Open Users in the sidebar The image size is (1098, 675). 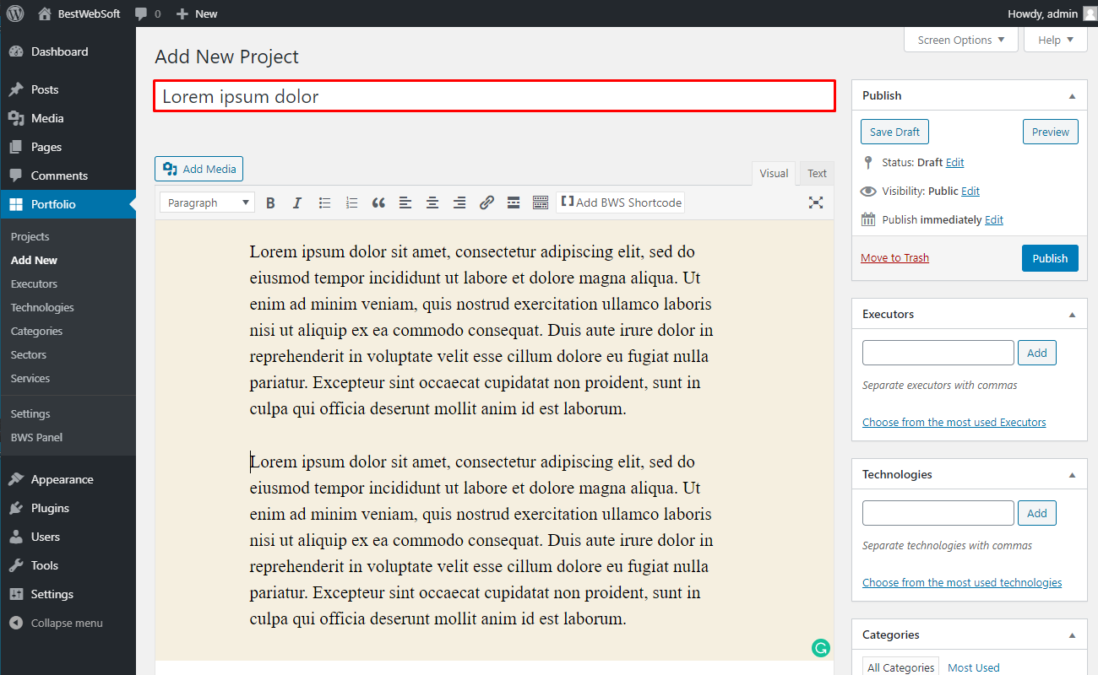coord(68,537)
